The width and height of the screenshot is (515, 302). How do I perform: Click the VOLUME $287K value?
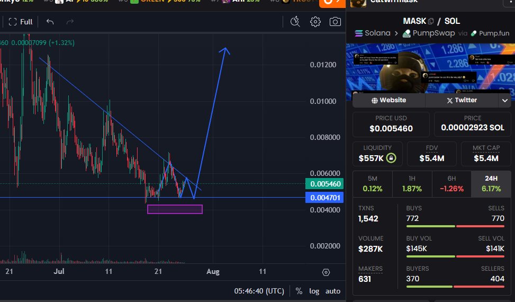click(371, 249)
